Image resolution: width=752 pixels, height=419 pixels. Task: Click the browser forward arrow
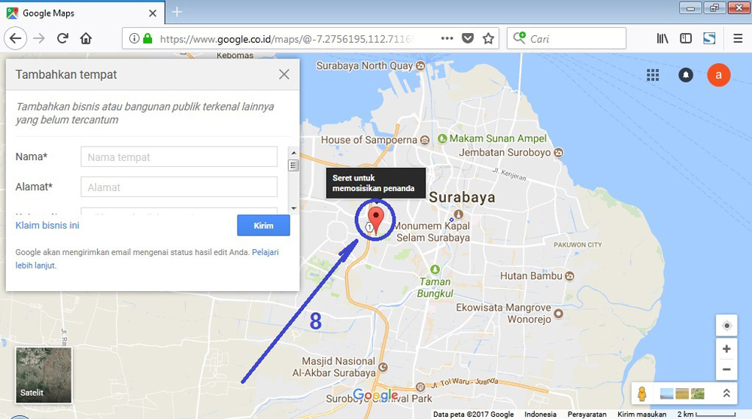point(39,38)
